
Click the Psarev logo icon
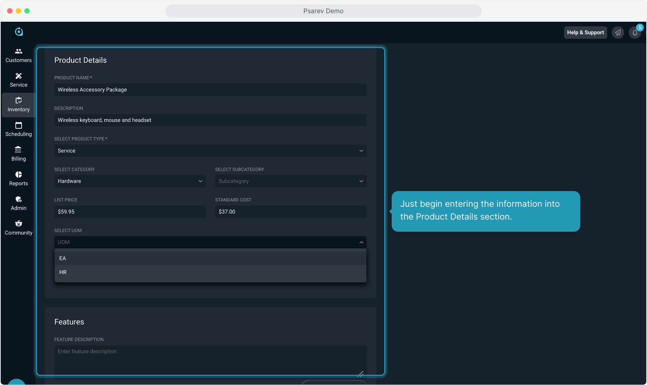[x=19, y=32]
